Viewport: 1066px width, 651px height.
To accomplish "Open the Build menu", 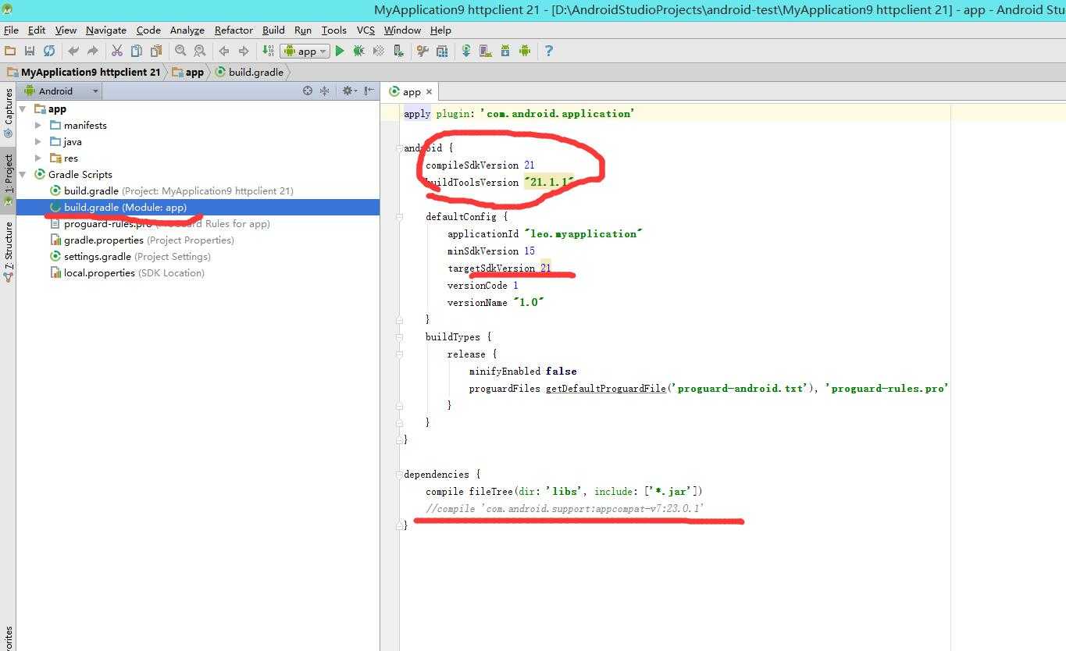I will (273, 30).
